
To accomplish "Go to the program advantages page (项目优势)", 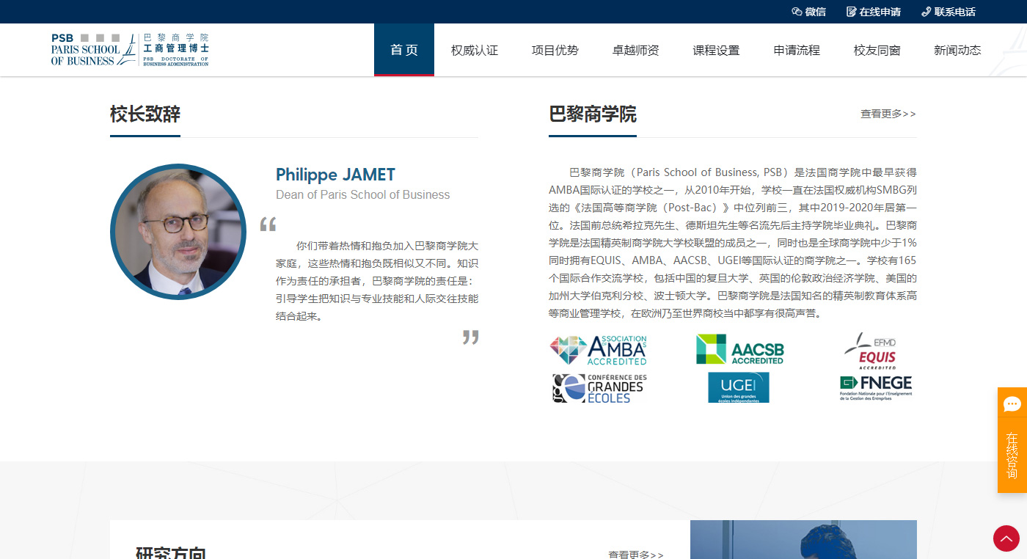I will click(555, 51).
